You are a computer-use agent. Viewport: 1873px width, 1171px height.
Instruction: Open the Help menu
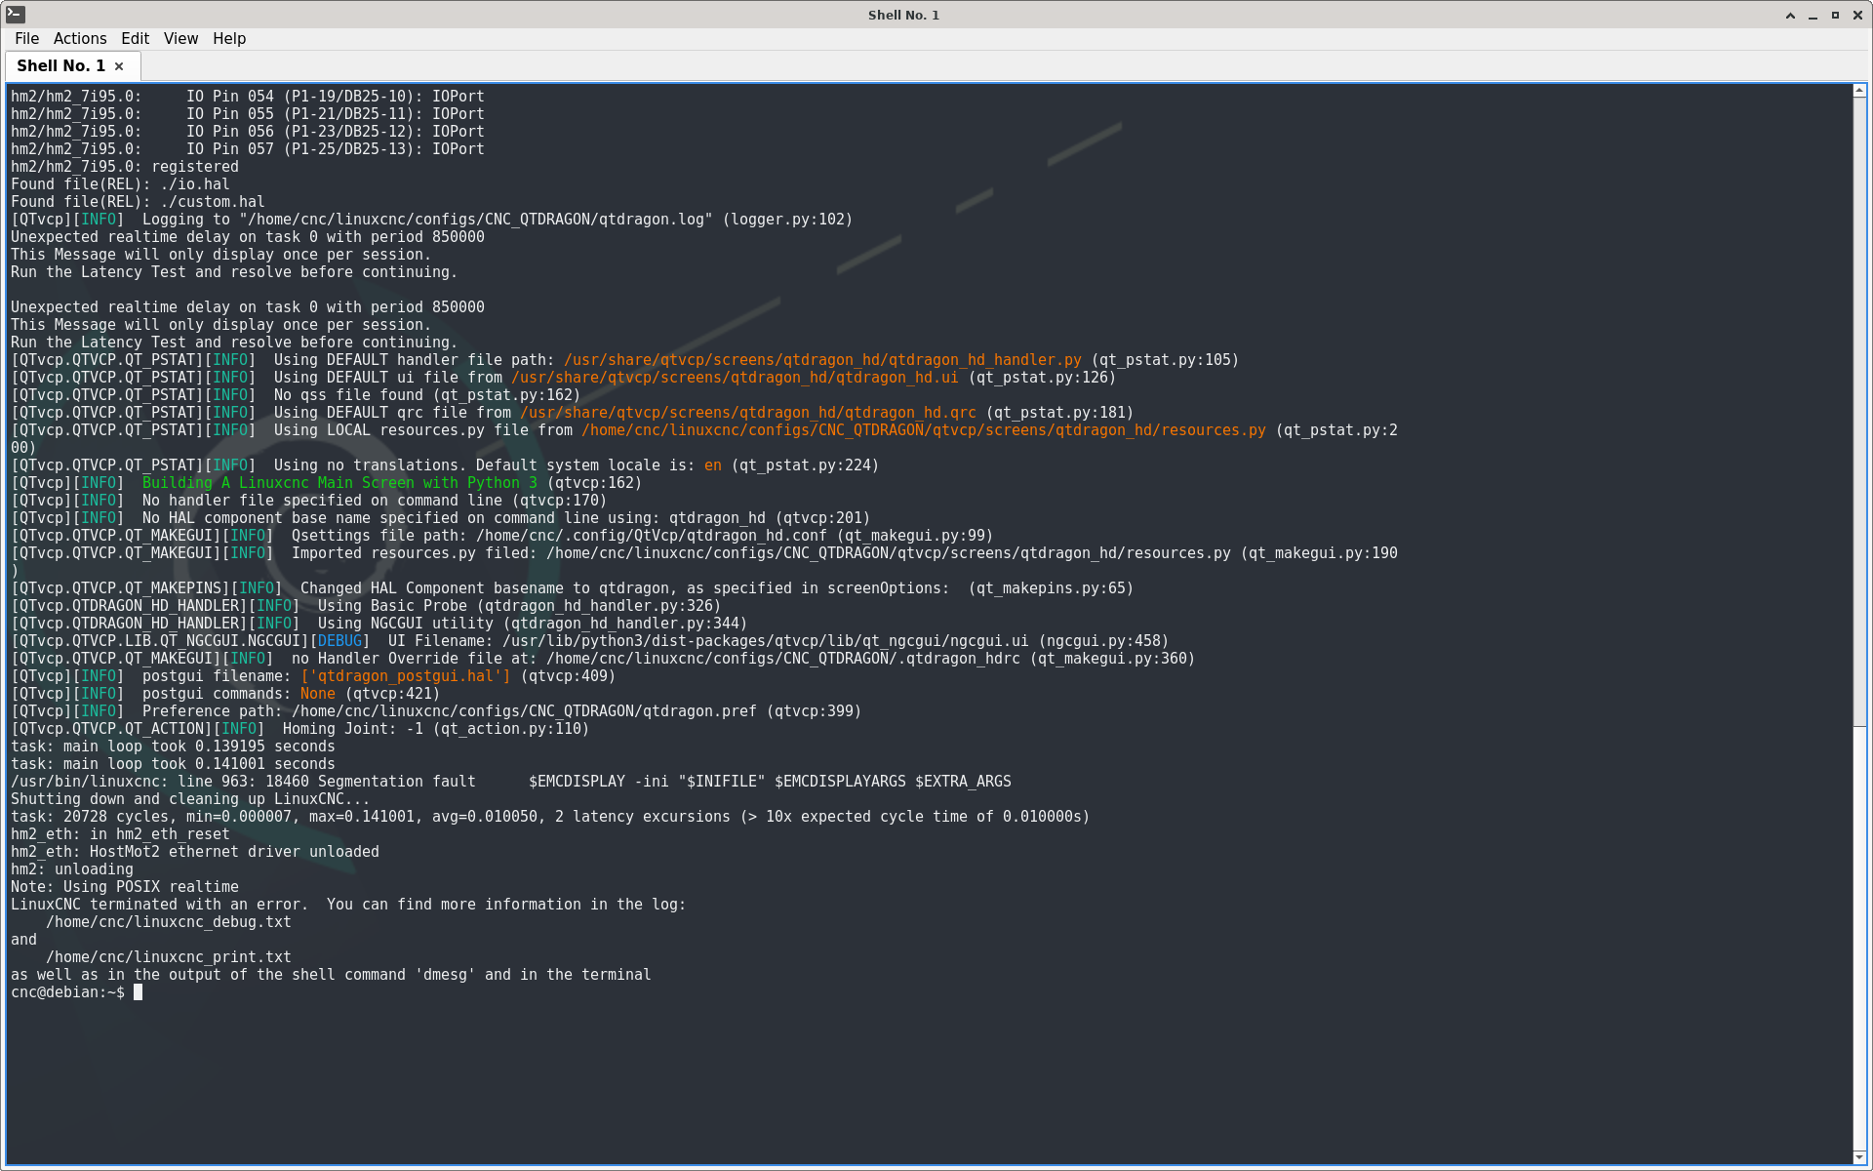[229, 38]
